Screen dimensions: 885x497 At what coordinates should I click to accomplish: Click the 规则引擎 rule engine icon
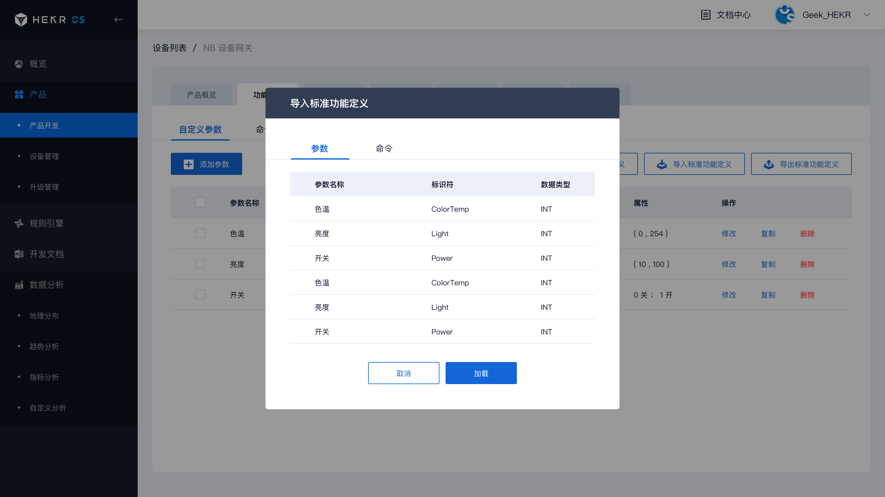[x=19, y=223]
